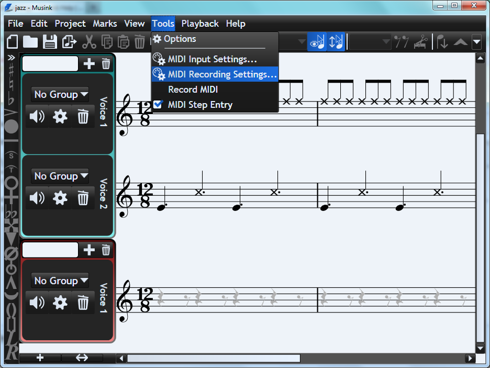
Task: Mute Voice 1 in the red section
Action: 37,303
